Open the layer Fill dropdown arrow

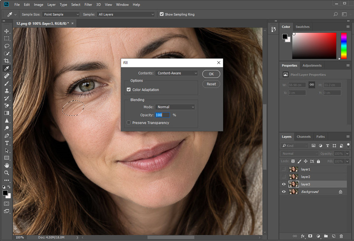click(347, 161)
